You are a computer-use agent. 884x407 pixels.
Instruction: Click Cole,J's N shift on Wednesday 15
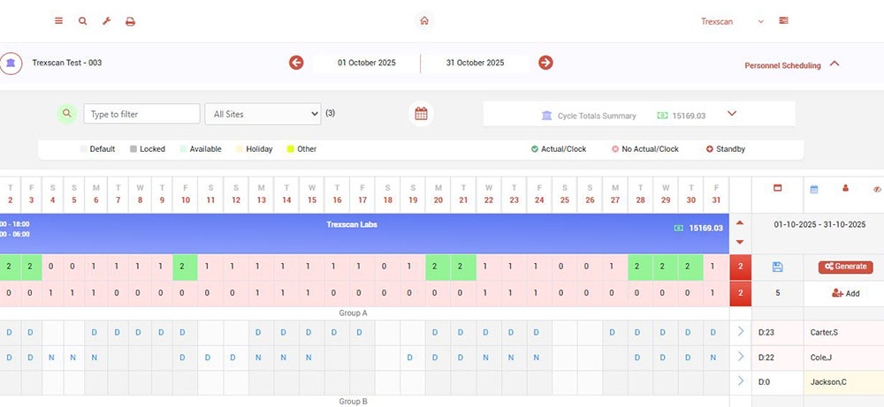click(309, 358)
